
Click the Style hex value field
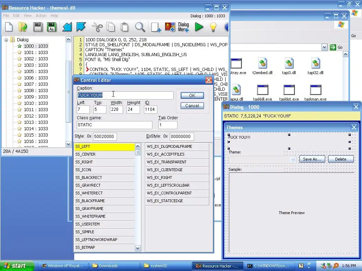(x=105, y=137)
